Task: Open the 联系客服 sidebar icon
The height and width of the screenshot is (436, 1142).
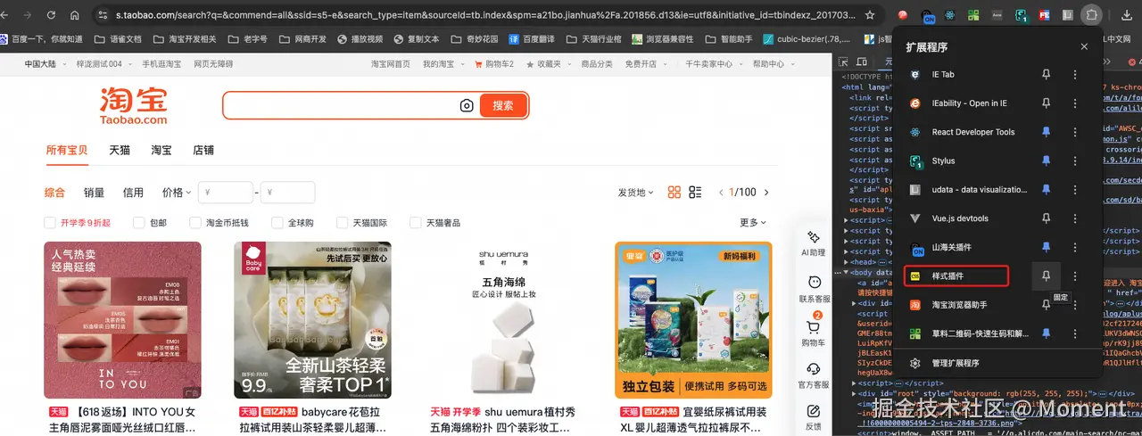Action: [814, 289]
